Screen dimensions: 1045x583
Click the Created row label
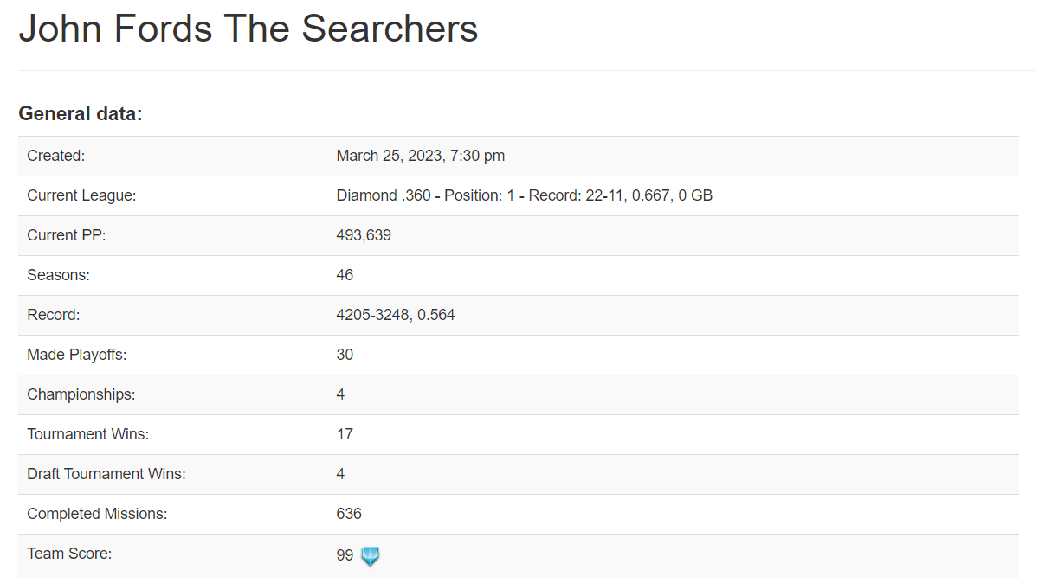click(x=56, y=156)
